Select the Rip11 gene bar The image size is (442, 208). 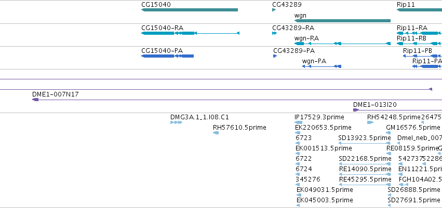pos(419,10)
